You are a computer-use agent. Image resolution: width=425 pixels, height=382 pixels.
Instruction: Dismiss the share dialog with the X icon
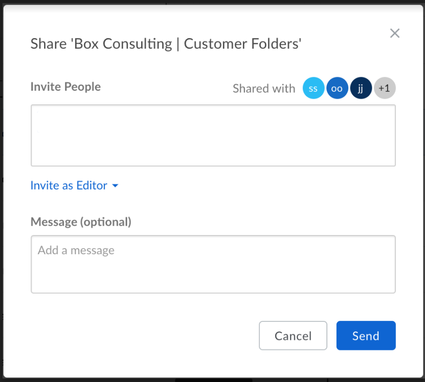pyautogui.click(x=394, y=33)
